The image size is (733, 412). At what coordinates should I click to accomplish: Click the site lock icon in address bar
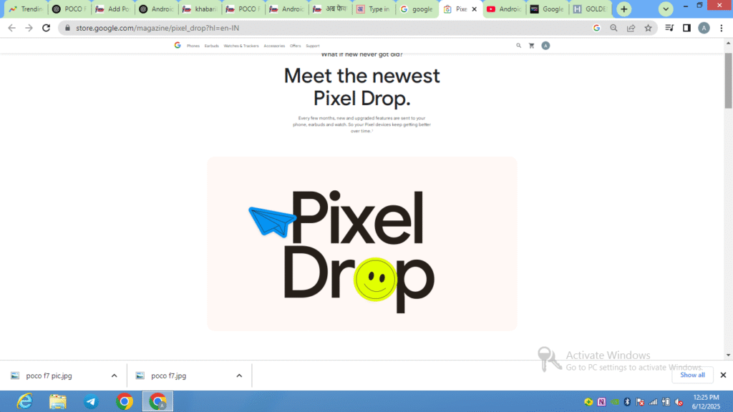click(67, 28)
